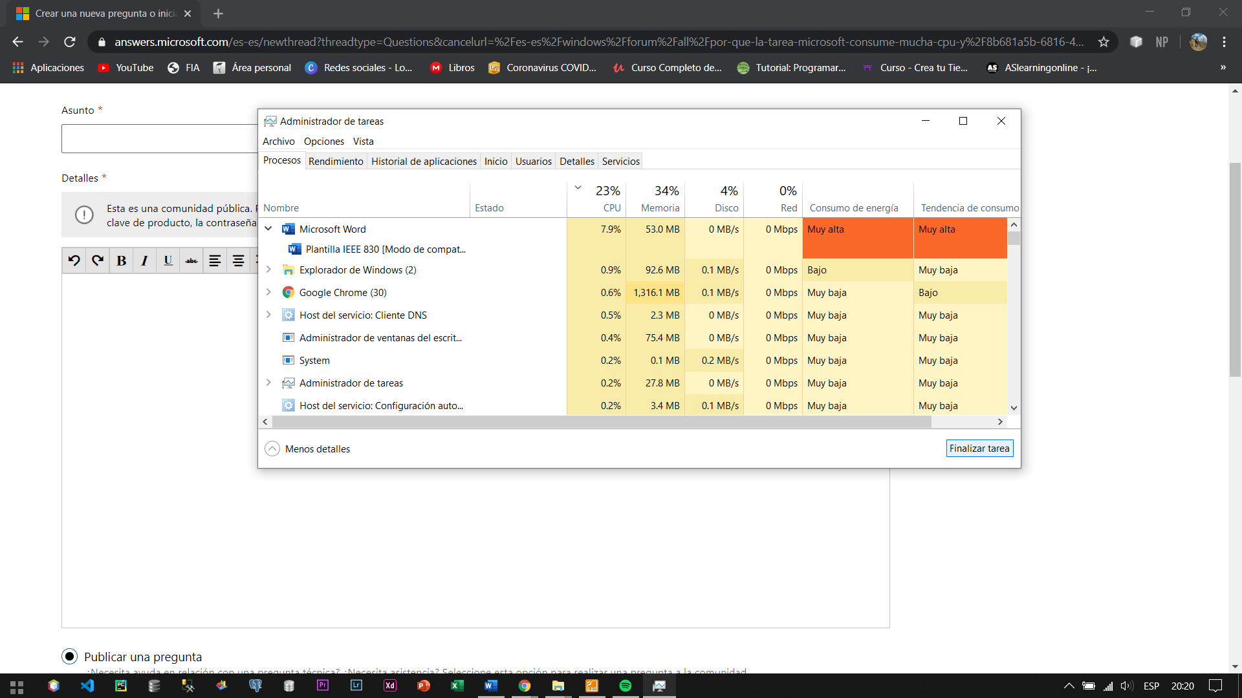Sort processes by the Nombre column

click(364, 199)
